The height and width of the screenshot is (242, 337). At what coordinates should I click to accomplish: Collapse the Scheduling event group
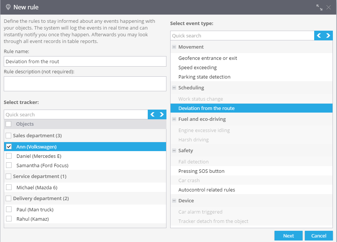174,88
